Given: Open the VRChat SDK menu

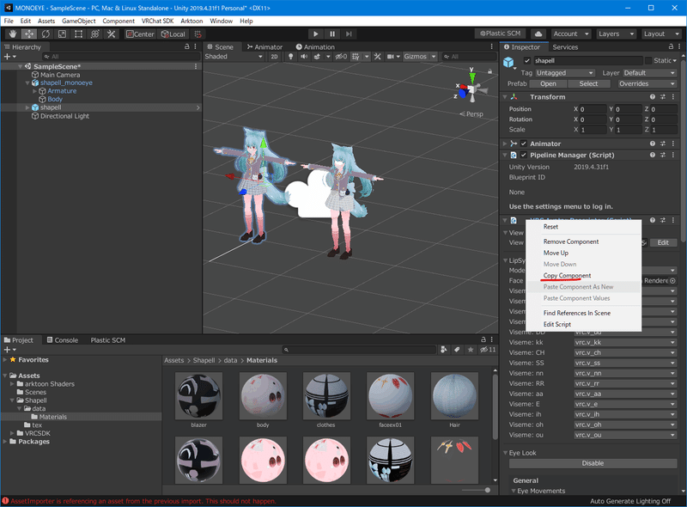Looking at the screenshot, I should pos(157,21).
